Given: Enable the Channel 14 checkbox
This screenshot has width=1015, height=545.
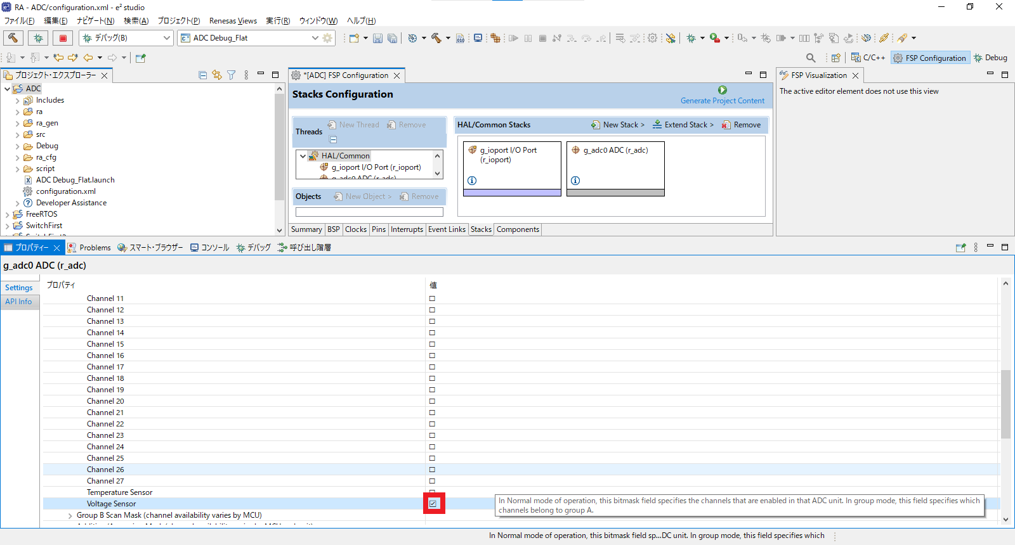Looking at the screenshot, I should [x=432, y=333].
